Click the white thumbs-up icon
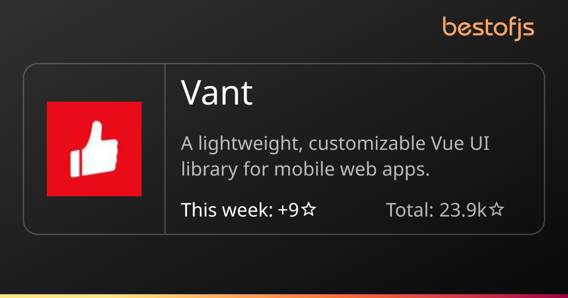The height and width of the screenshot is (298, 568). coord(94,149)
